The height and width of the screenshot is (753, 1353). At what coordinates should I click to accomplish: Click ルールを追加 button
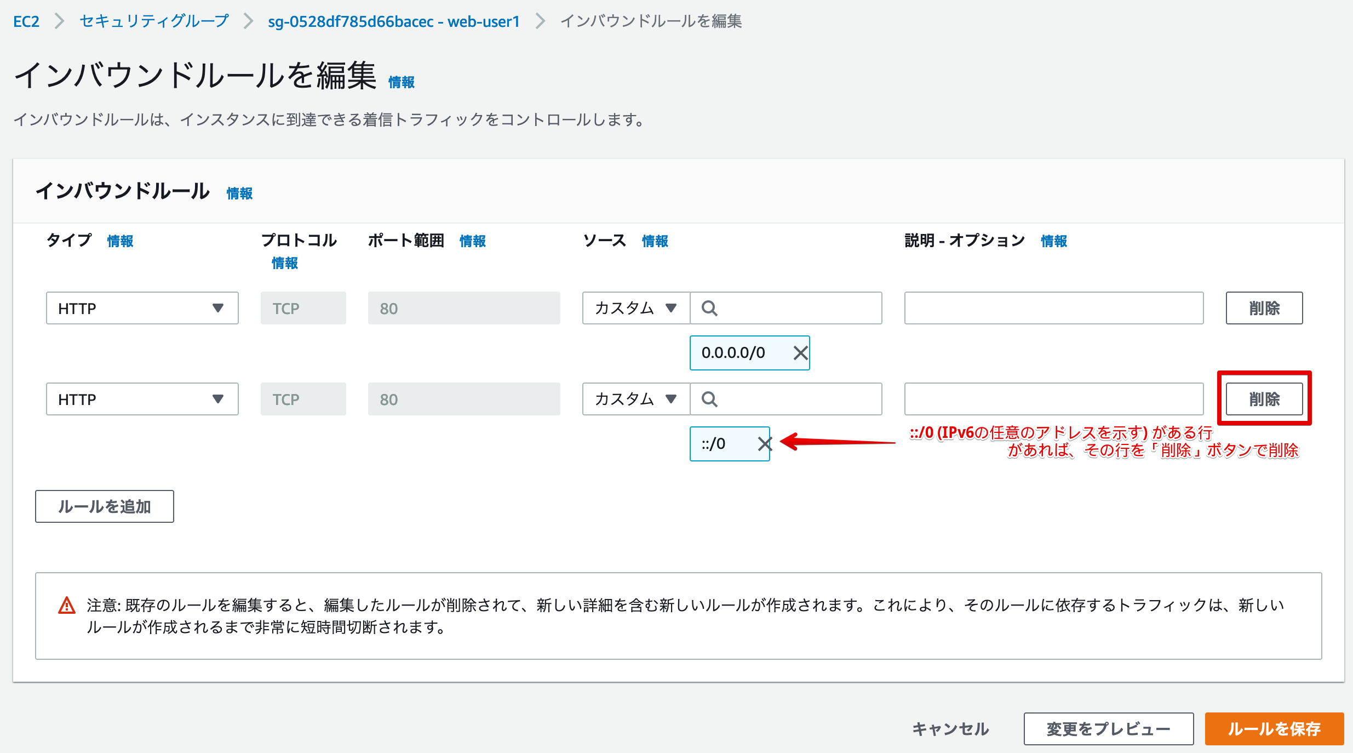point(105,506)
